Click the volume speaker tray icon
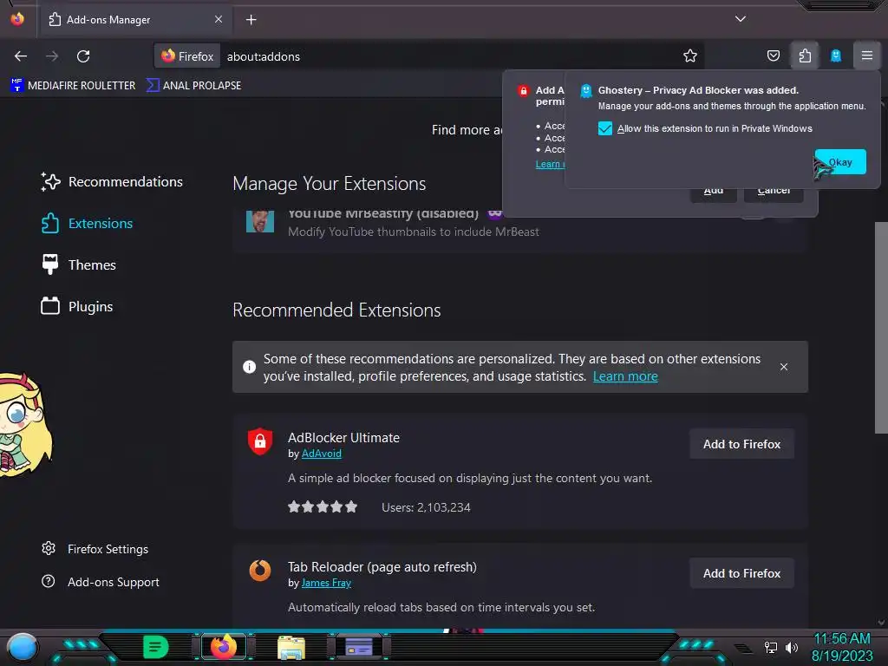The height and width of the screenshot is (666, 888). coord(791,647)
